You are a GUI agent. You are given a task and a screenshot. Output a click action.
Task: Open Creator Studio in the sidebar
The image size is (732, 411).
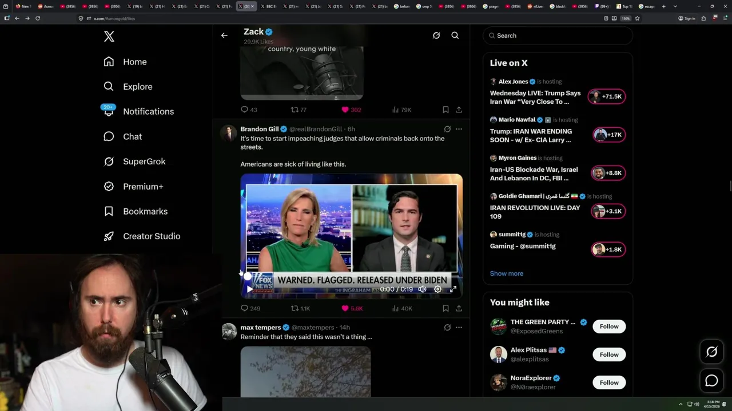(x=142, y=236)
